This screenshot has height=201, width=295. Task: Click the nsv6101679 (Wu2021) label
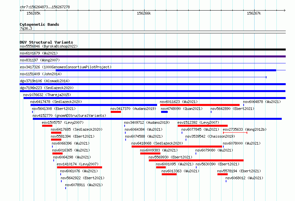[x=39, y=53]
